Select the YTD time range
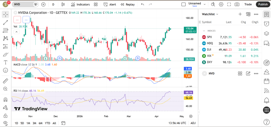The image size is (271, 127). tap(47, 123)
